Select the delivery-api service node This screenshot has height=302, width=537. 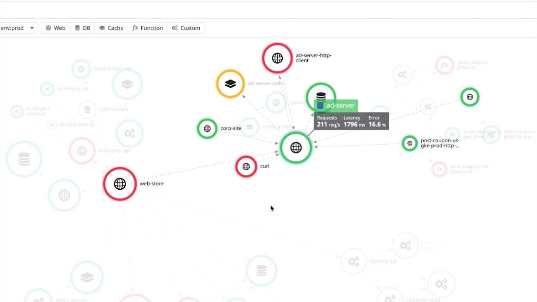tap(353, 262)
